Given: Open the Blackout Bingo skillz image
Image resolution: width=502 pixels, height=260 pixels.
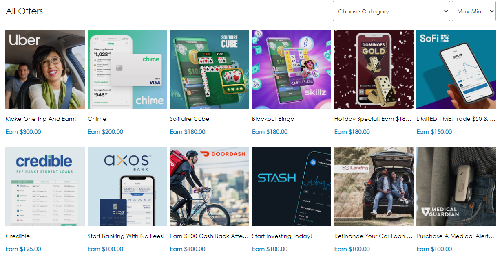Looking at the screenshot, I should [x=292, y=70].
